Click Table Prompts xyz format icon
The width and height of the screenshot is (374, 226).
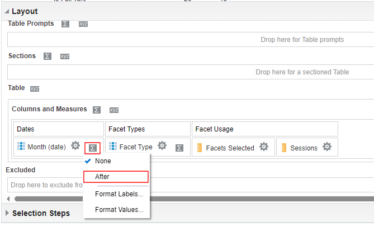(x=83, y=24)
